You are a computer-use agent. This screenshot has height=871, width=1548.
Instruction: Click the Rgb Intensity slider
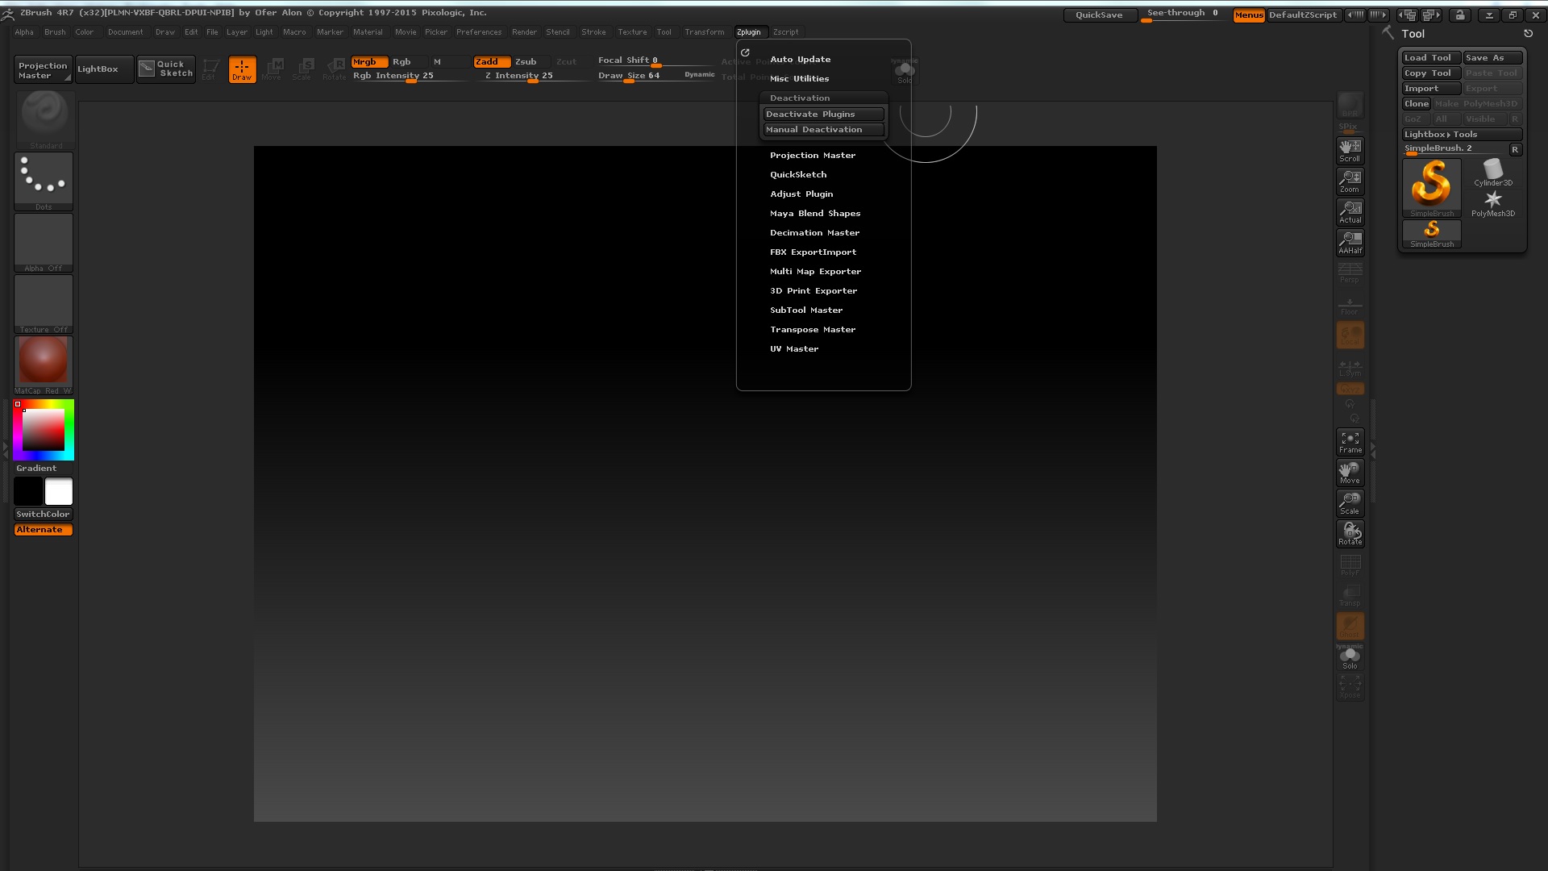tap(410, 76)
